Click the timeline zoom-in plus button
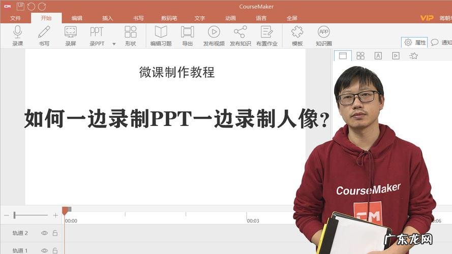 [55, 215]
